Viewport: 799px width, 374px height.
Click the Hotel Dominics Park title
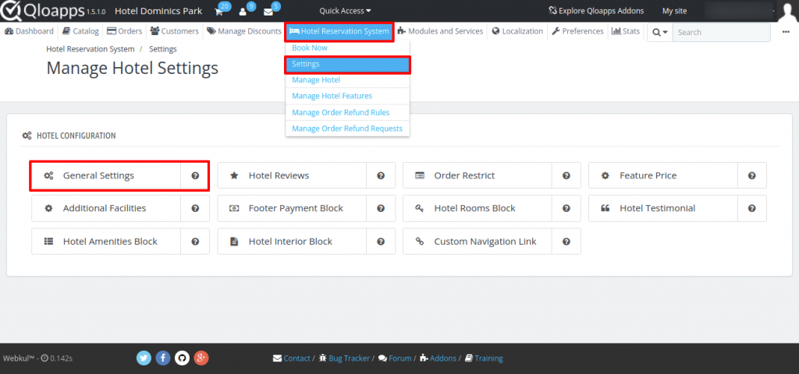tap(158, 11)
